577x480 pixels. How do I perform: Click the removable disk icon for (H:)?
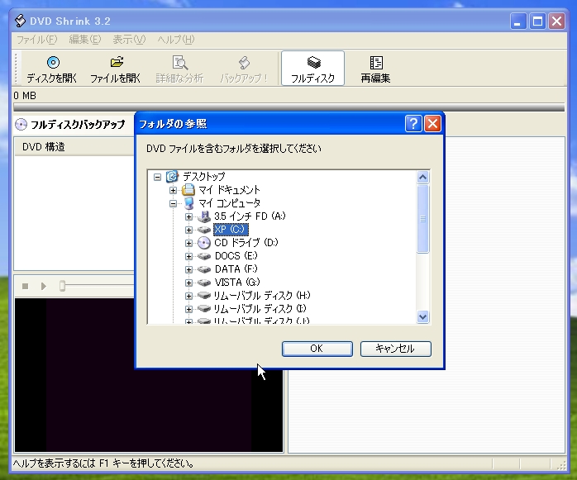click(204, 296)
